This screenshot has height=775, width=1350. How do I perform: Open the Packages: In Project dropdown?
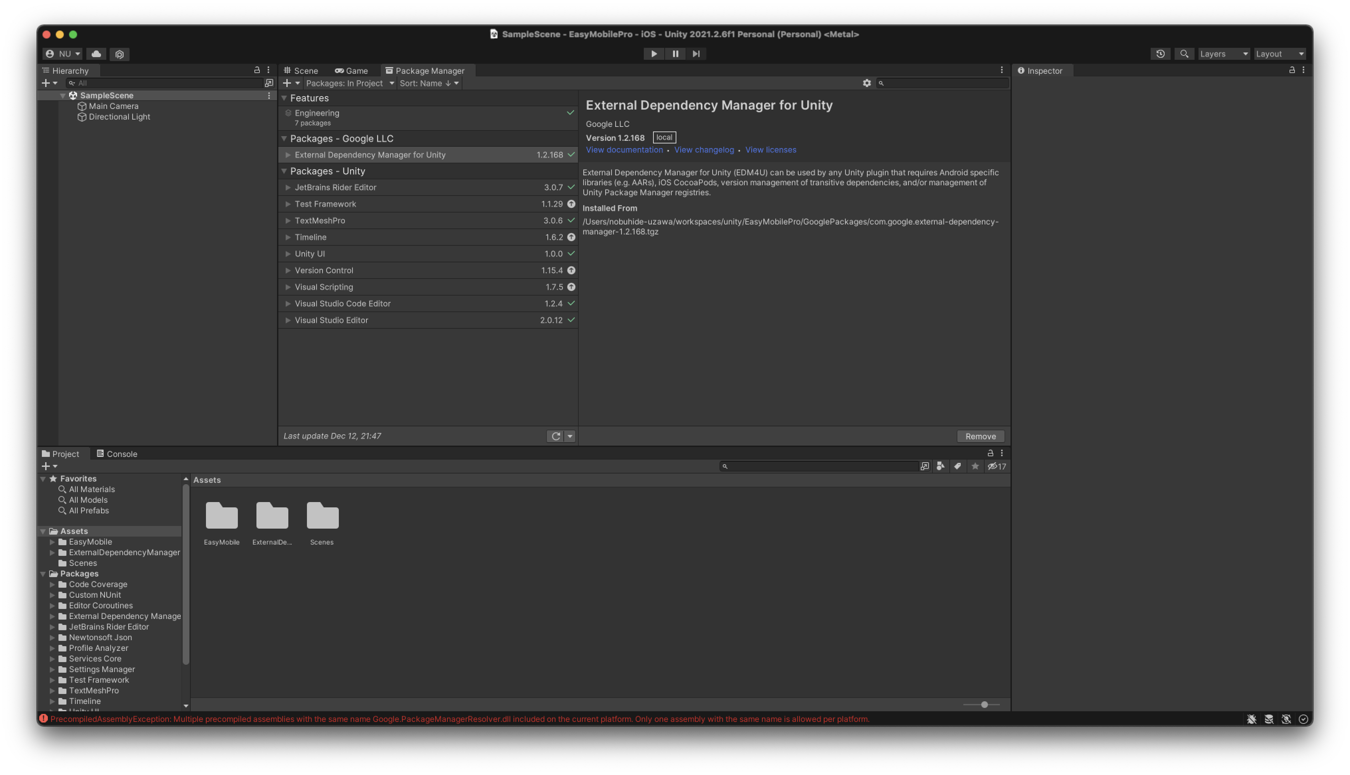349,83
